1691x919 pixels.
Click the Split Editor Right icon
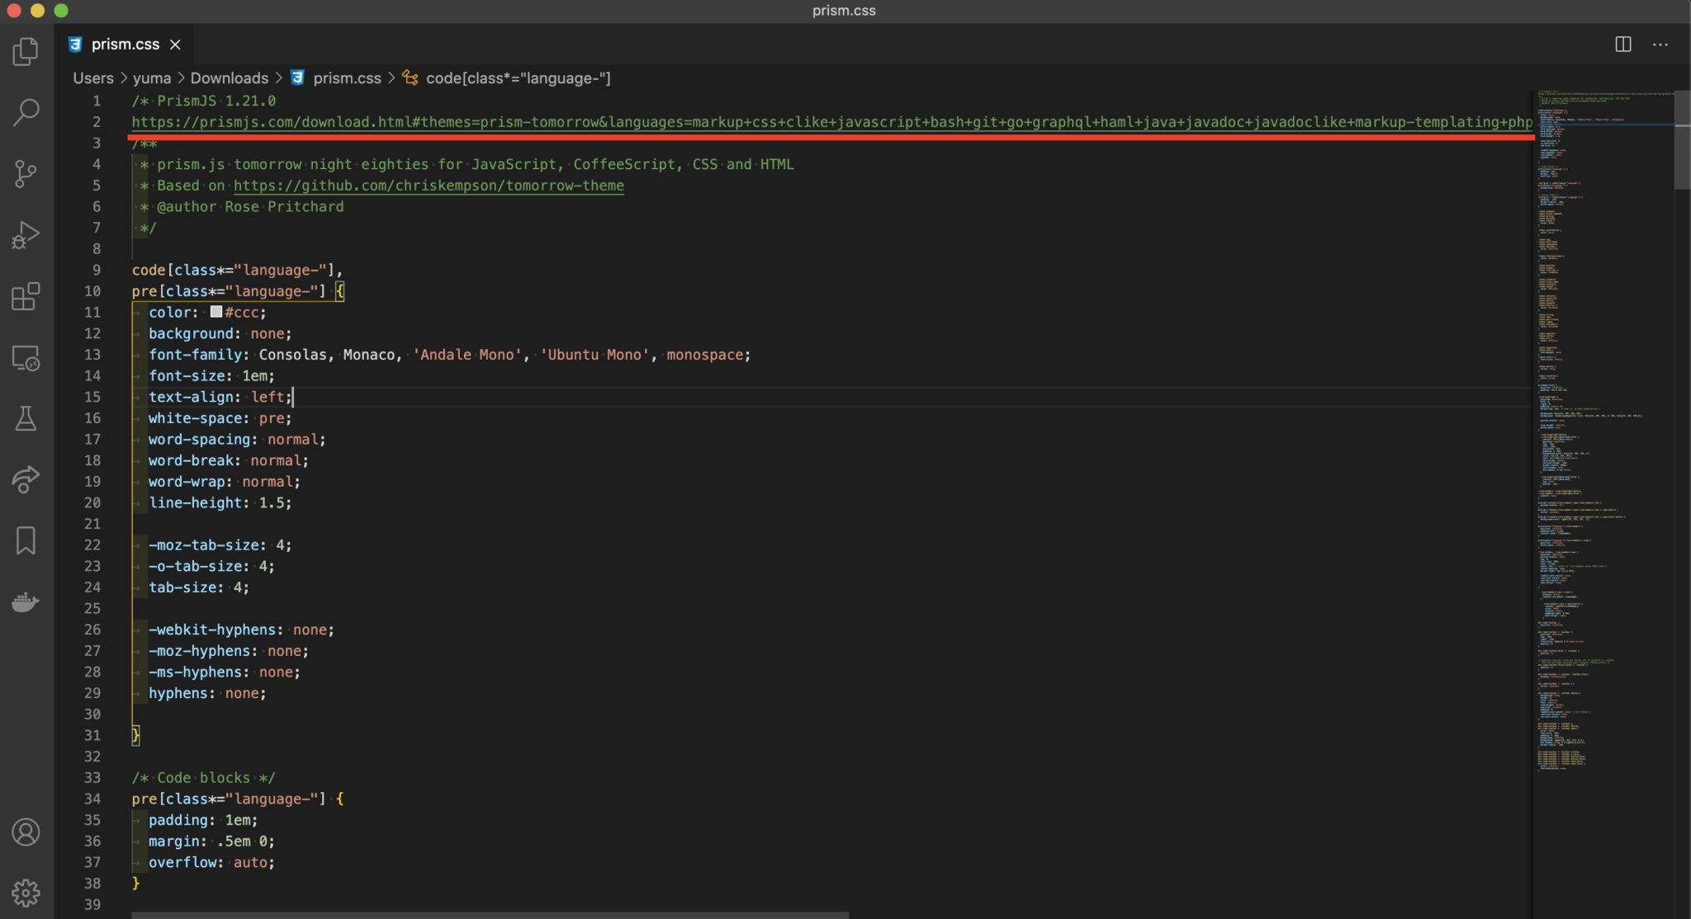click(1622, 45)
